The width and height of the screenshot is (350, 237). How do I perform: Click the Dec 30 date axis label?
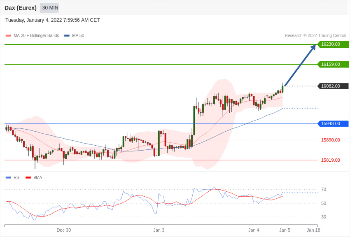tap(63, 230)
